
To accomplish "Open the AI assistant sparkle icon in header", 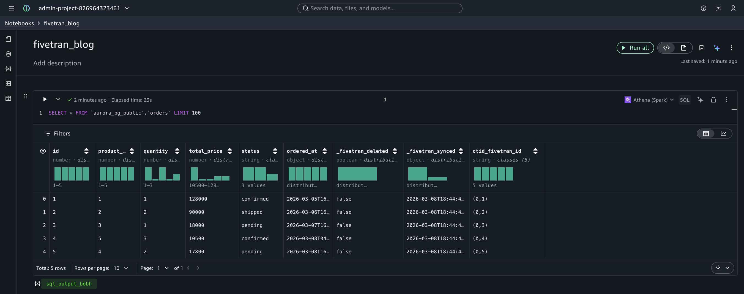I will [716, 48].
